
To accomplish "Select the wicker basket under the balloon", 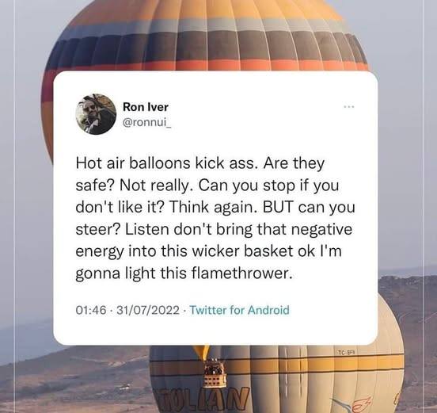I will [214, 373].
